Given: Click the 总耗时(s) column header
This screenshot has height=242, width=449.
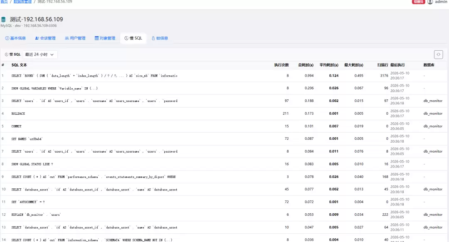Looking at the screenshot, I should pyautogui.click(x=306, y=65).
